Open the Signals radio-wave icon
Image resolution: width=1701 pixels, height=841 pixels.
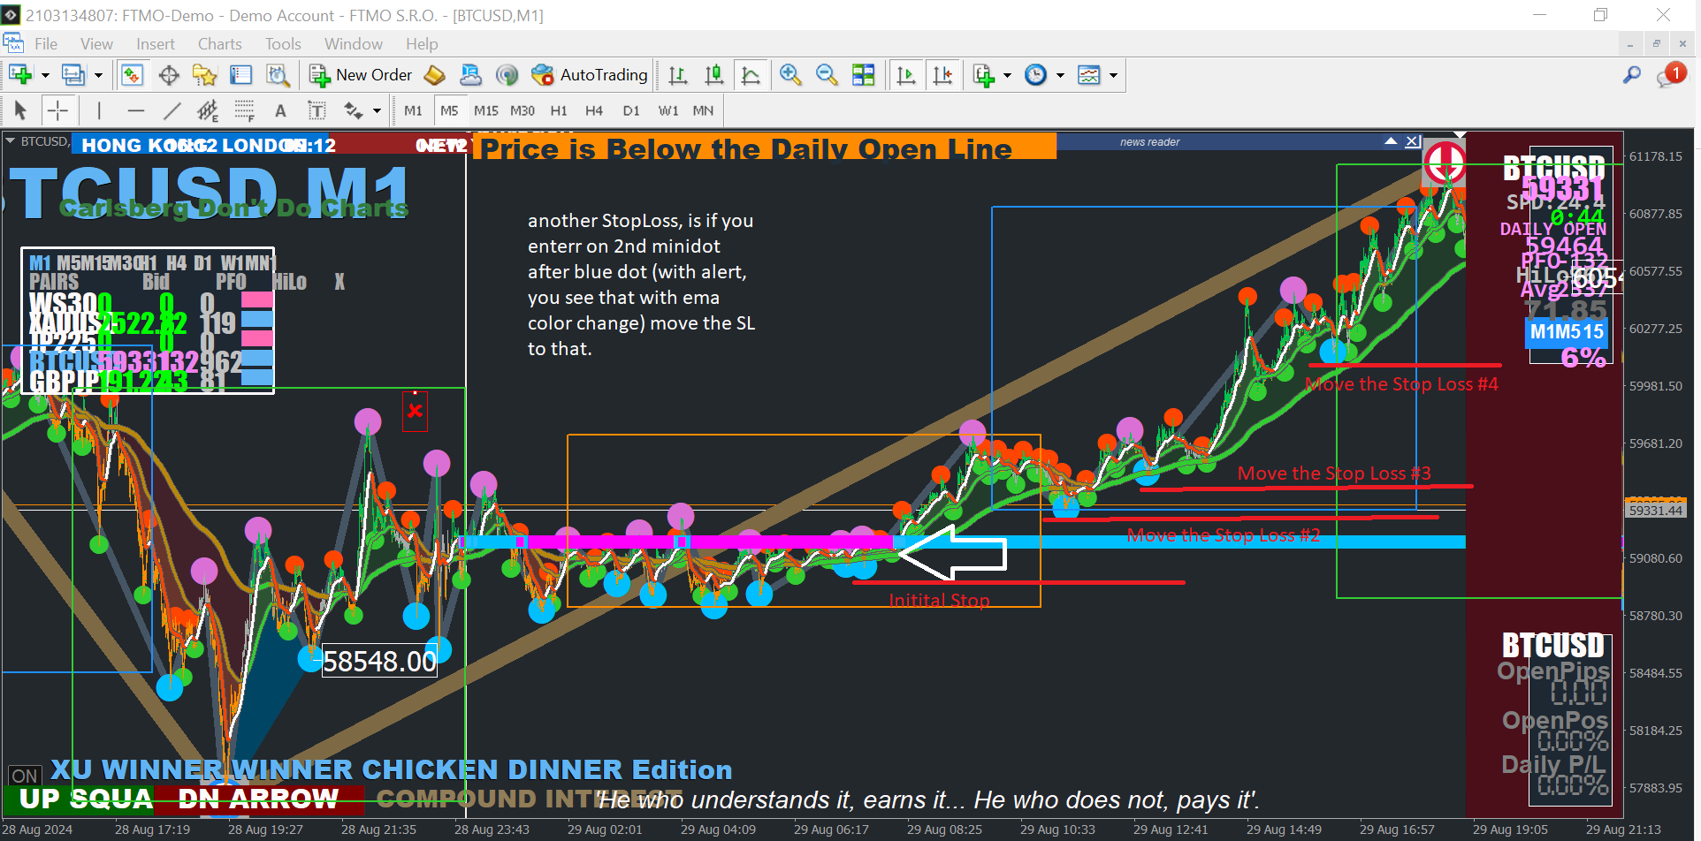coord(507,75)
